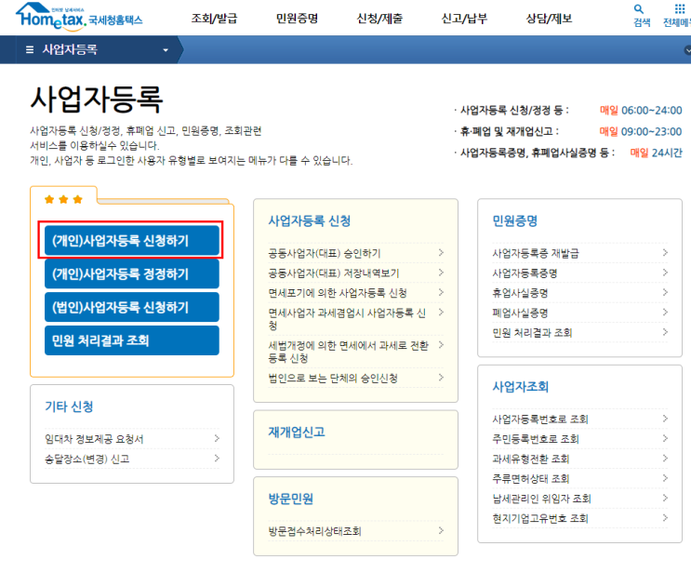Click the chevron next to 폐업사실증명
The image size is (691, 573).
pyautogui.click(x=665, y=312)
